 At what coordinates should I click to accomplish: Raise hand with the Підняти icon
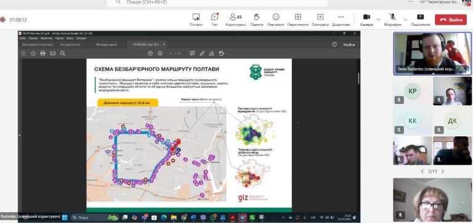[257, 17]
